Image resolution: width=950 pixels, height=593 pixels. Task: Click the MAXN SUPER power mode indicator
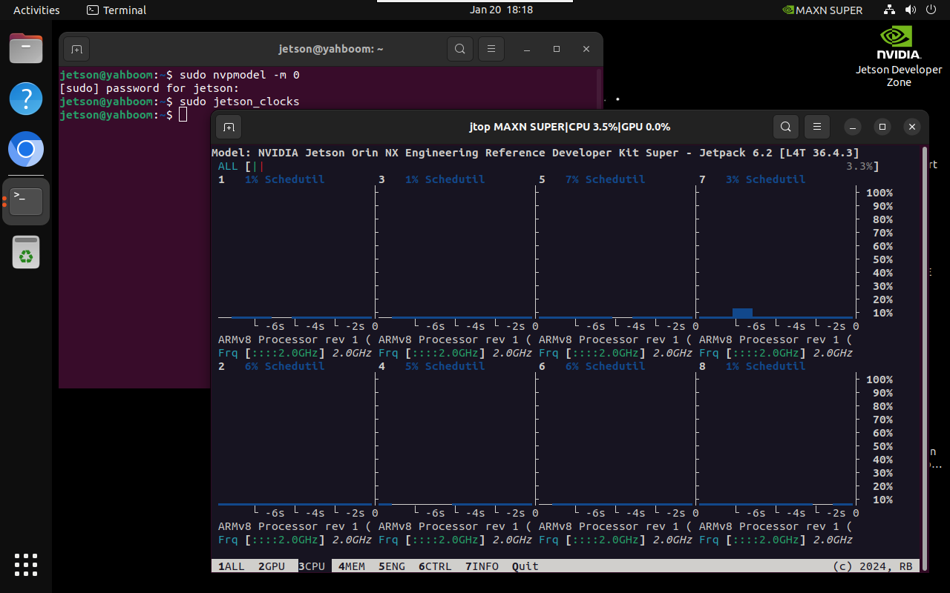pos(822,10)
